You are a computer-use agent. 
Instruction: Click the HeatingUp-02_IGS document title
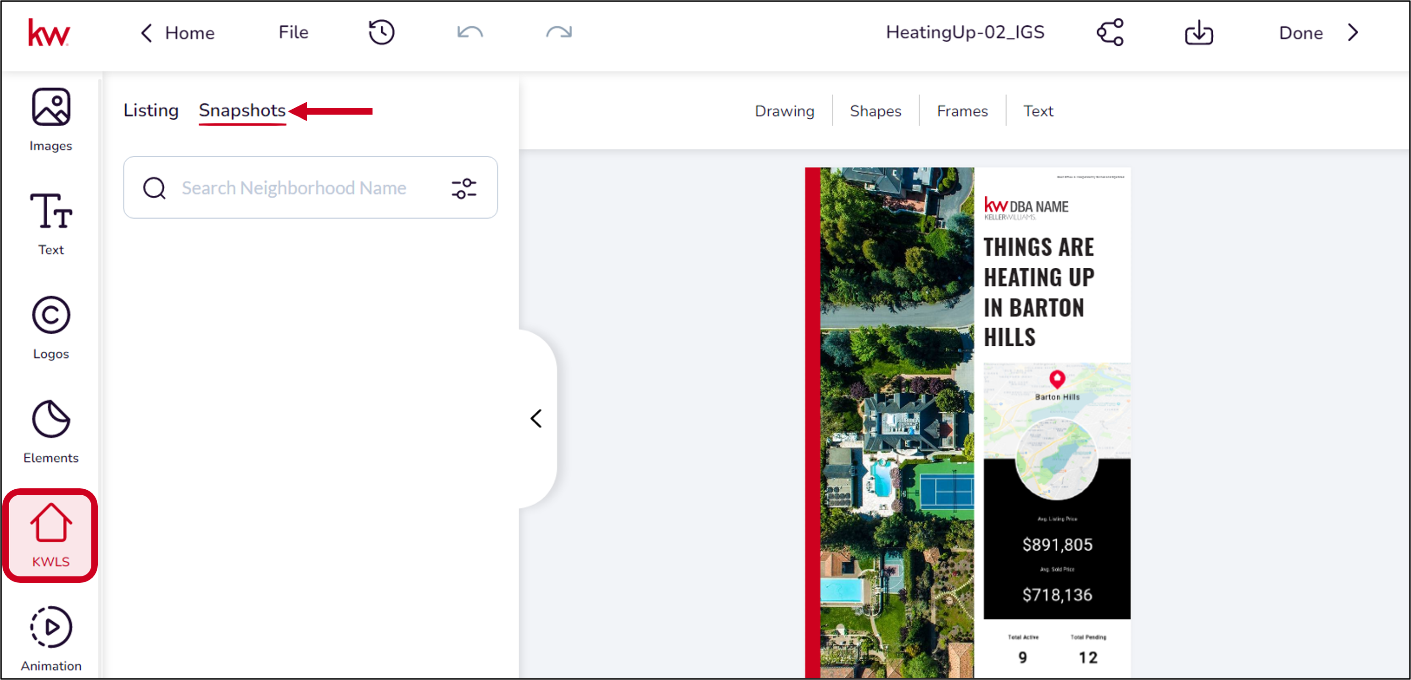pos(965,32)
